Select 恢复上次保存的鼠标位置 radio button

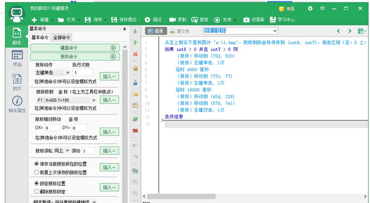click(36, 172)
